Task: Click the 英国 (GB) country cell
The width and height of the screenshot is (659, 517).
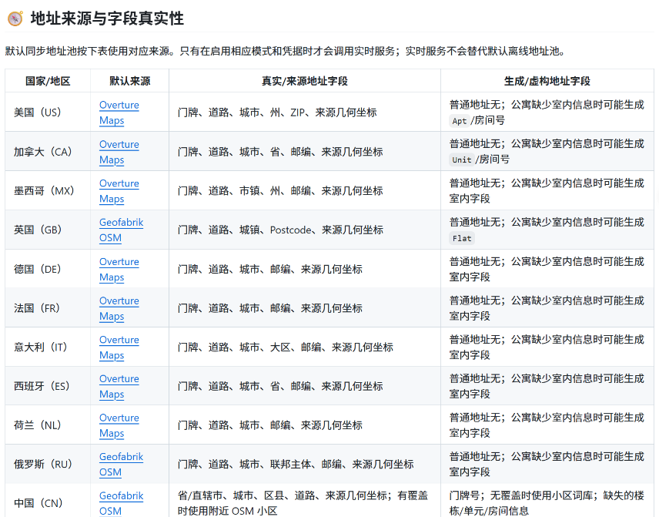Action: point(48,230)
